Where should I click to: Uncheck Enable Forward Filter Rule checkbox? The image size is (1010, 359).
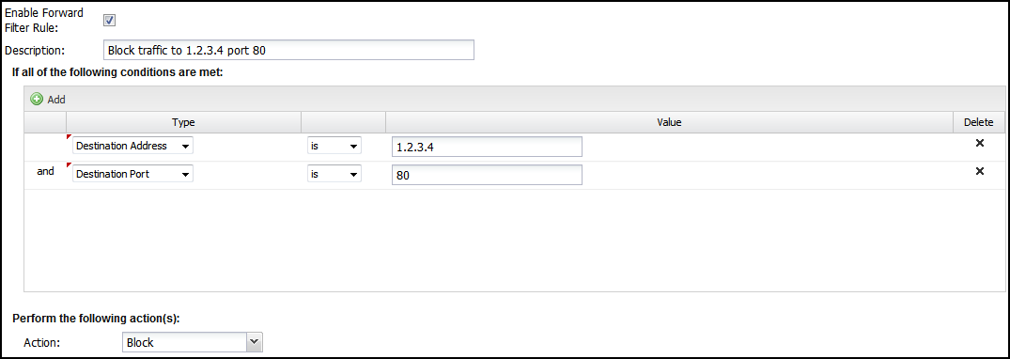tap(110, 20)
